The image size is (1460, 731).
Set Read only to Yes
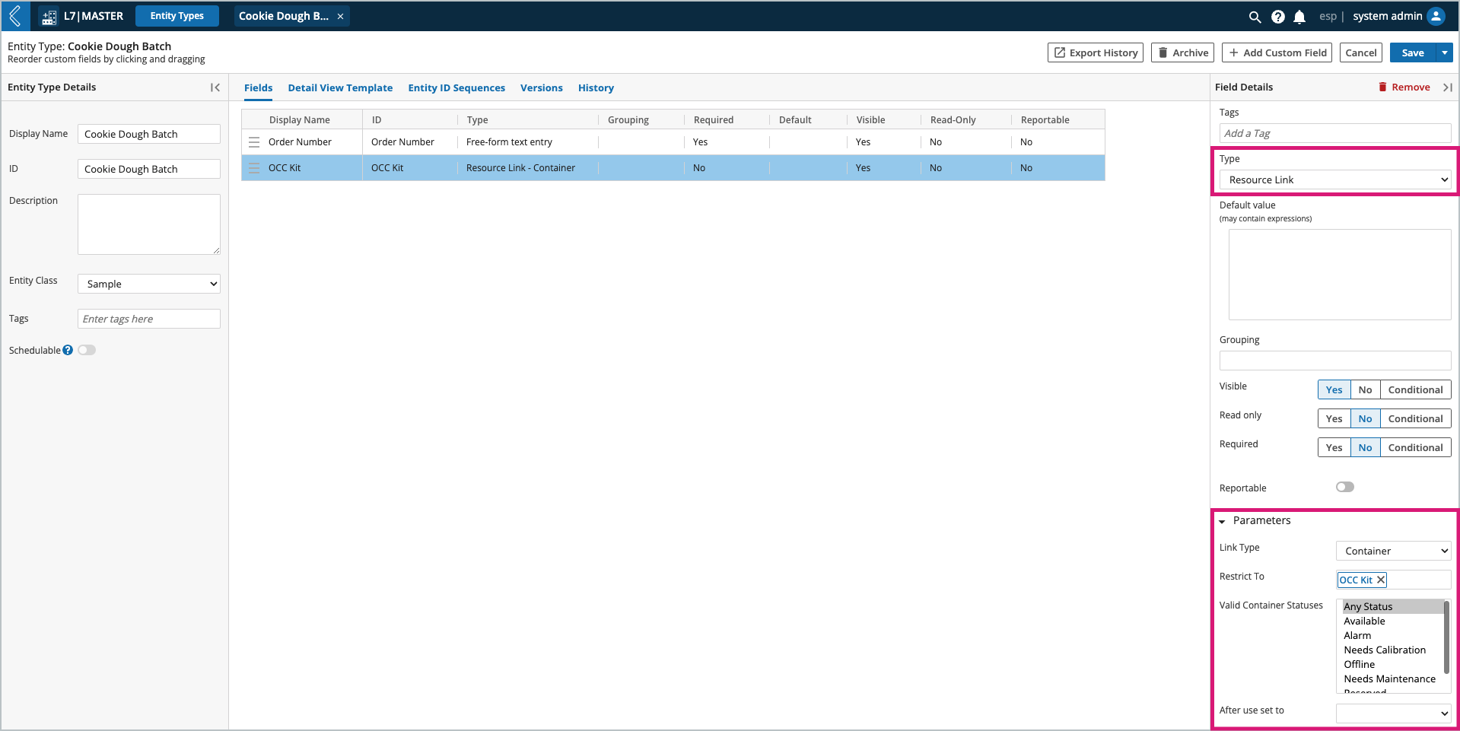1334,418
